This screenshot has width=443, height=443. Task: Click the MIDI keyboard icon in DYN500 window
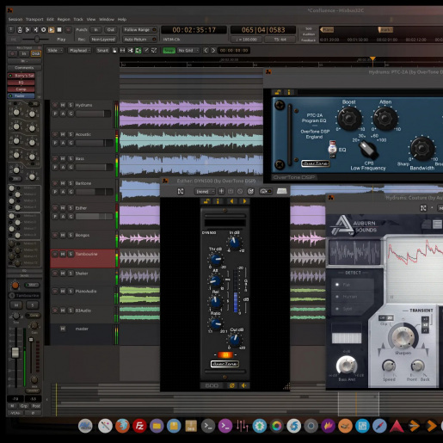281,191
